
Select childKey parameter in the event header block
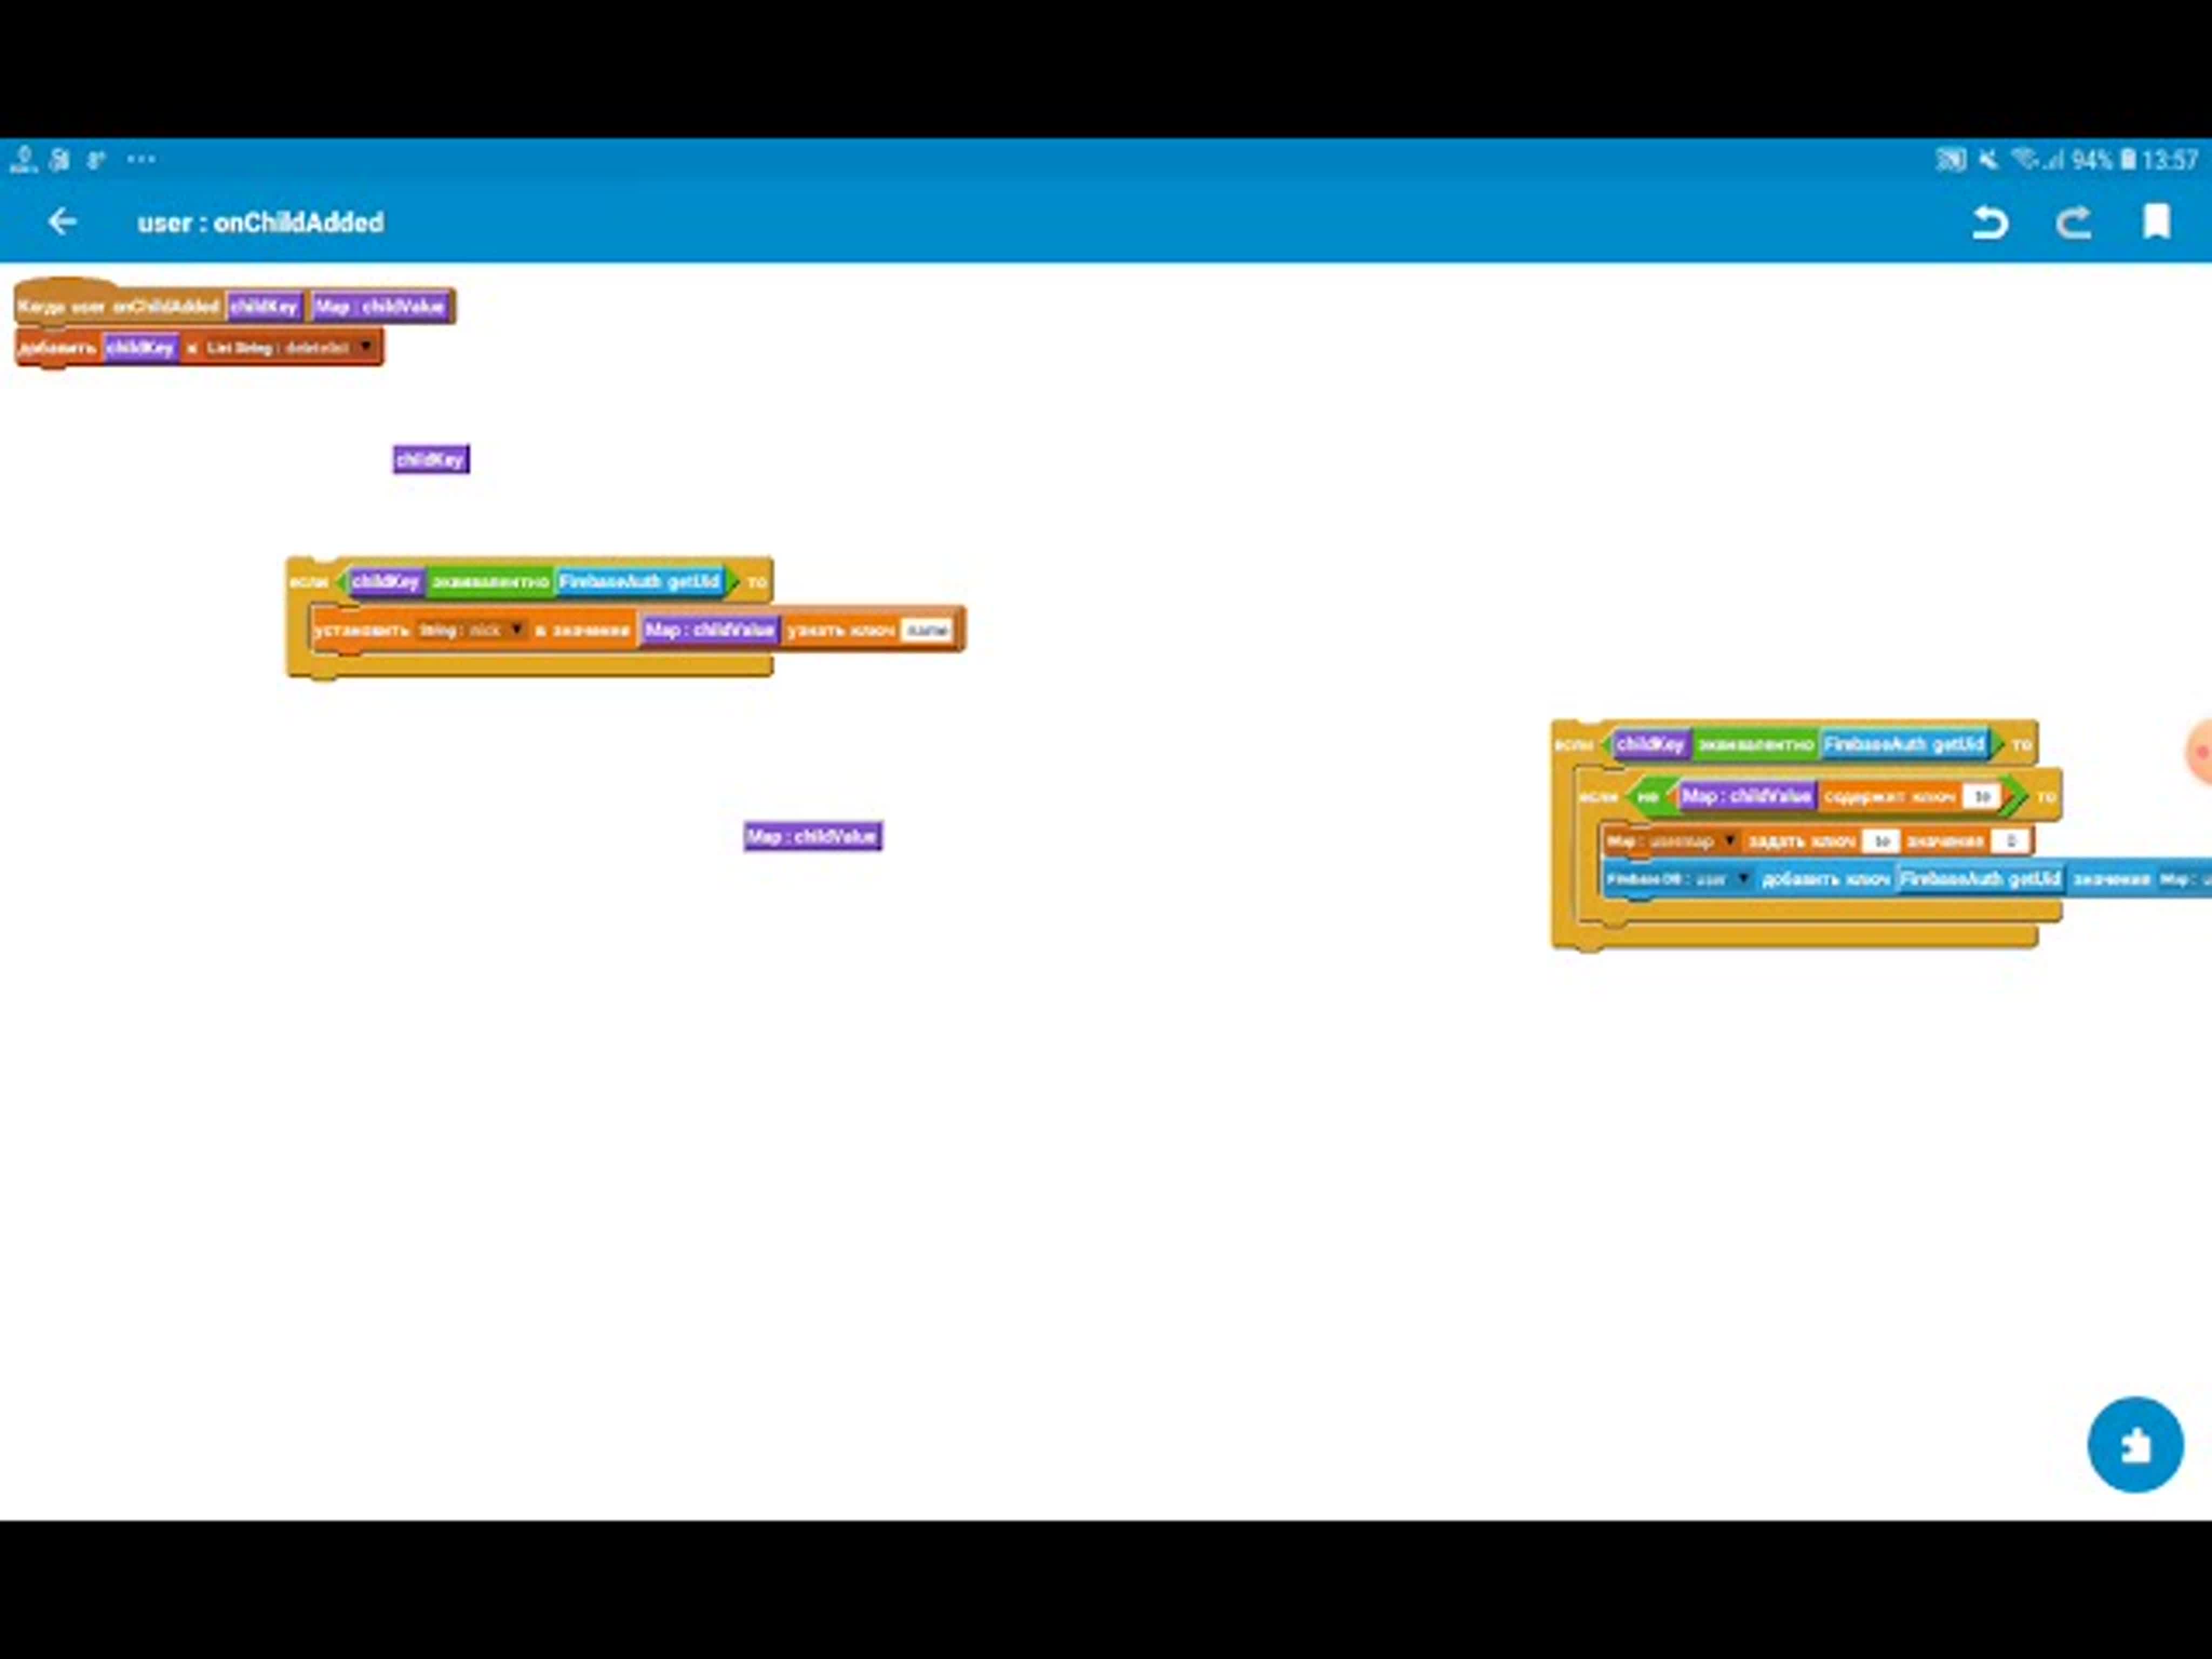[x=264, y=306]
